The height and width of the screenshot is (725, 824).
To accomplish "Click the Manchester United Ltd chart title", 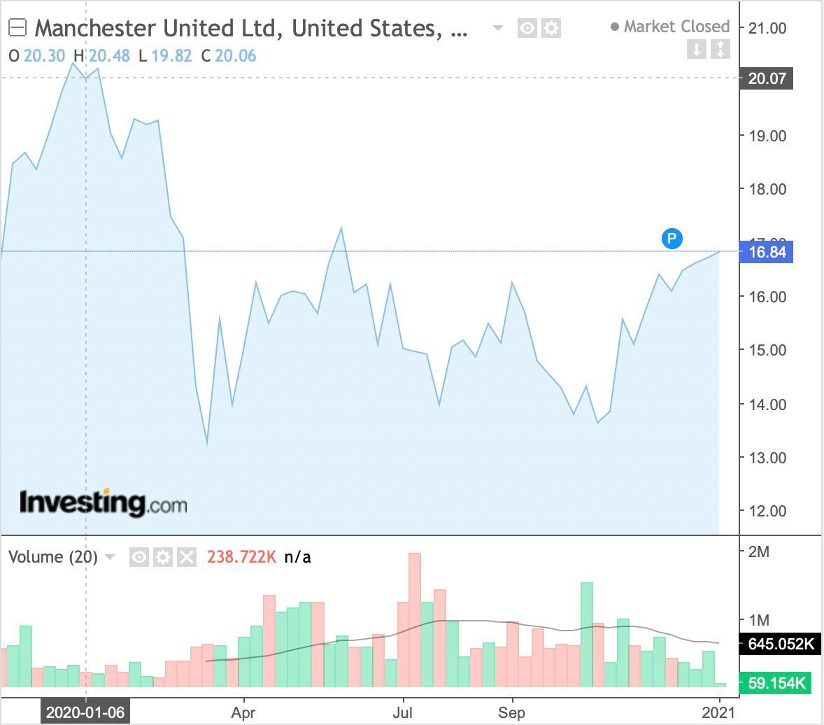I will pos(251,29).
